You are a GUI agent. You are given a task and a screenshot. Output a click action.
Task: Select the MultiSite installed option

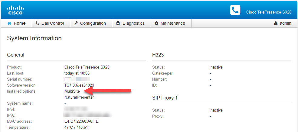coord(72,91)
